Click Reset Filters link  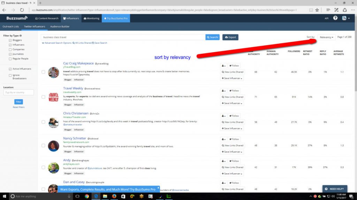pyautogui.click(x=18, y=107)
